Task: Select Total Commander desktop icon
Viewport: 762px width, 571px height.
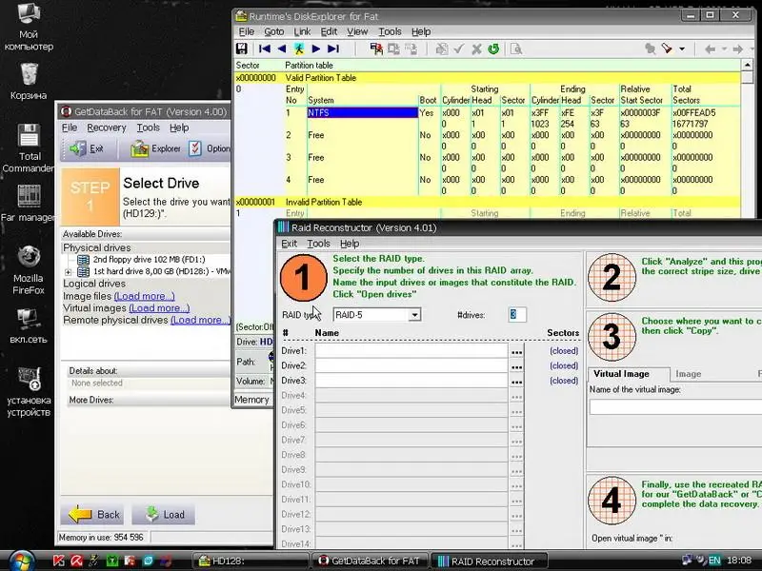Action: point(29,148)
